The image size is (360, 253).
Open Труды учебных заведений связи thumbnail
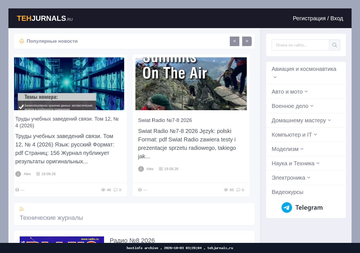point(69,84)
